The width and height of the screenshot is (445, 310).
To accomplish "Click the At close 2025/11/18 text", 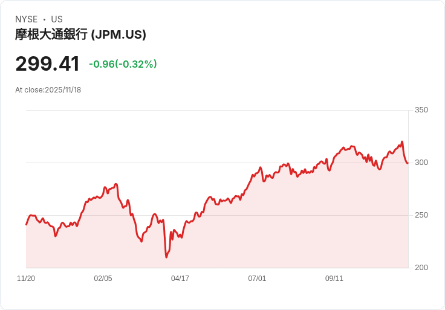I will [48, 90].
